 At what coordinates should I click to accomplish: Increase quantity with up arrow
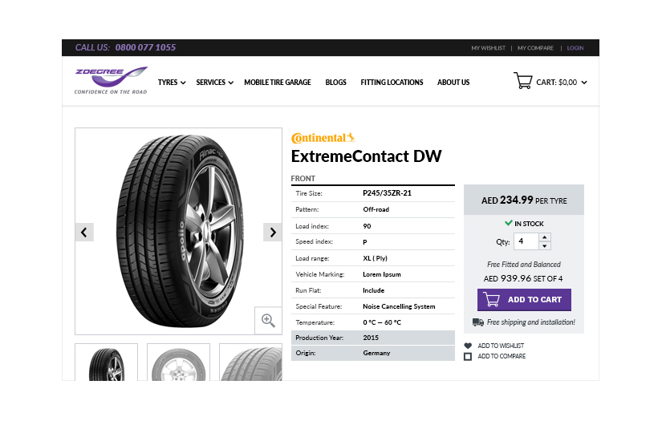click(x=545, y=237)
